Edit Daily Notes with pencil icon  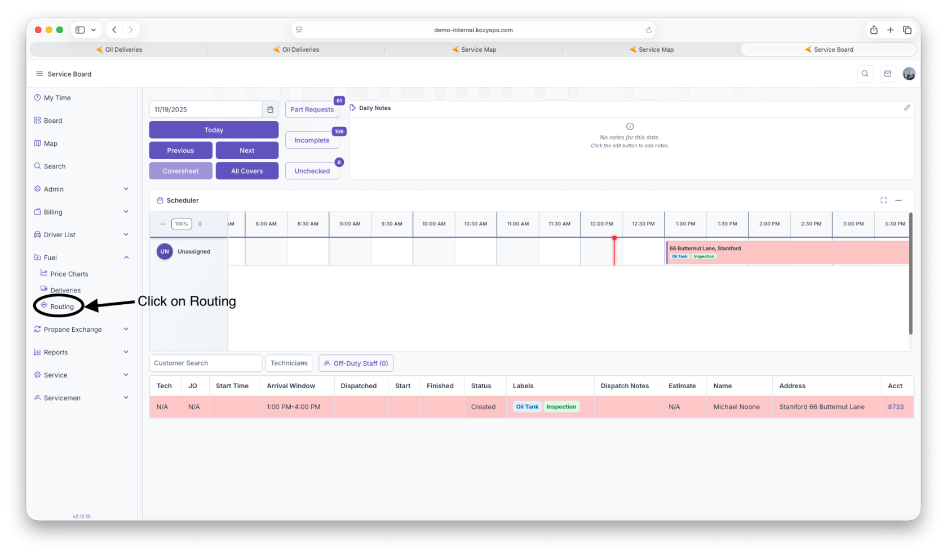907,108
